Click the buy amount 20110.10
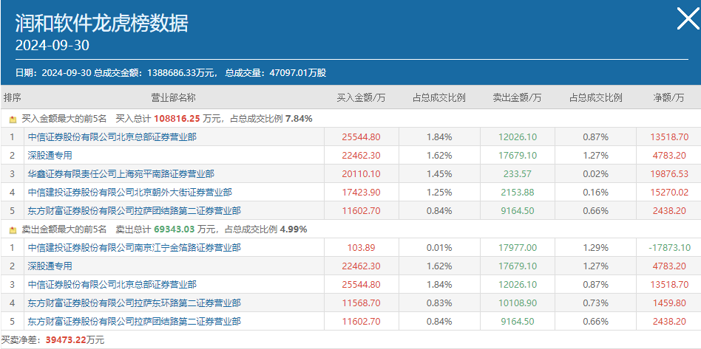This screenshot has width=701, height=349. coord(361,173)
